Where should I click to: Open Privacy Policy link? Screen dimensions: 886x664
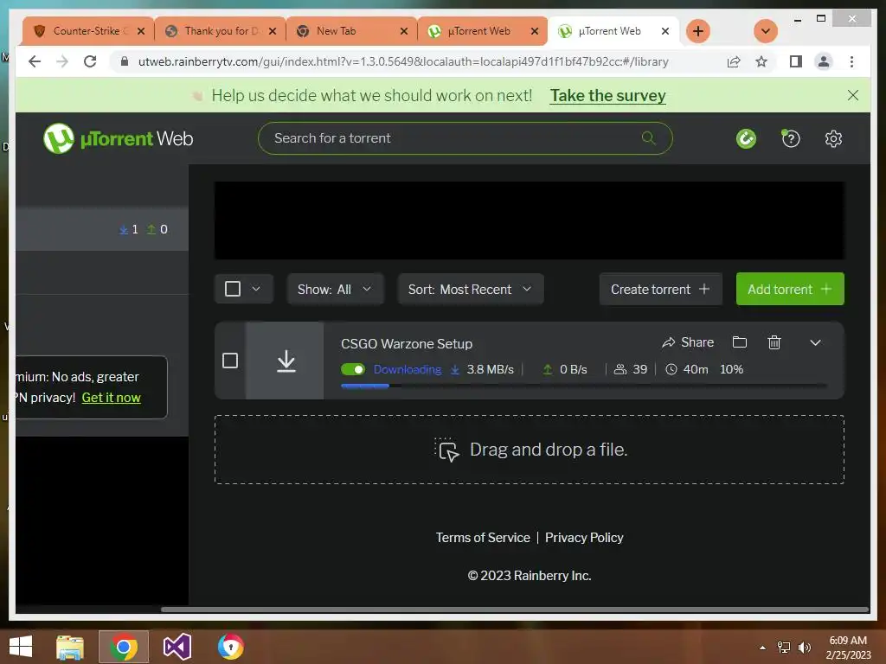[584, 538]
